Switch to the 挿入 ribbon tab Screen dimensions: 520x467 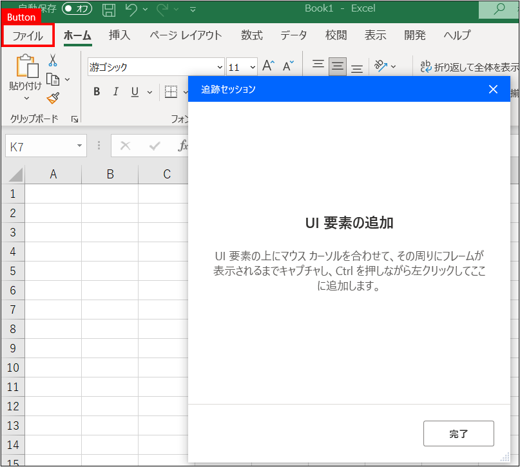(x=119, y=35)
